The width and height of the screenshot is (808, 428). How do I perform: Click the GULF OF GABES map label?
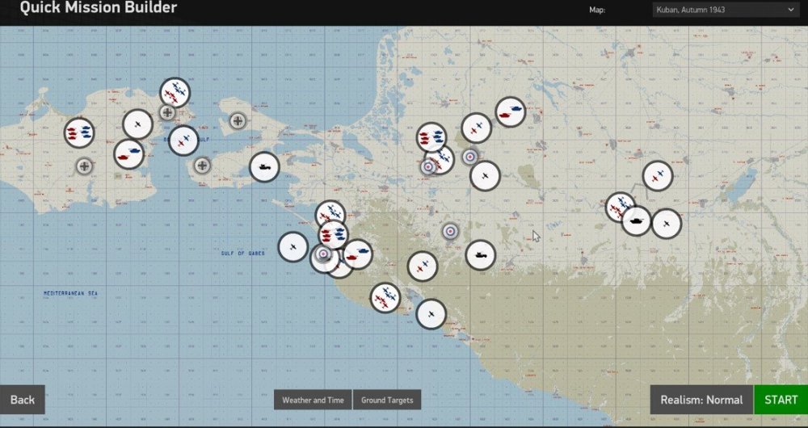pos(242,254)
